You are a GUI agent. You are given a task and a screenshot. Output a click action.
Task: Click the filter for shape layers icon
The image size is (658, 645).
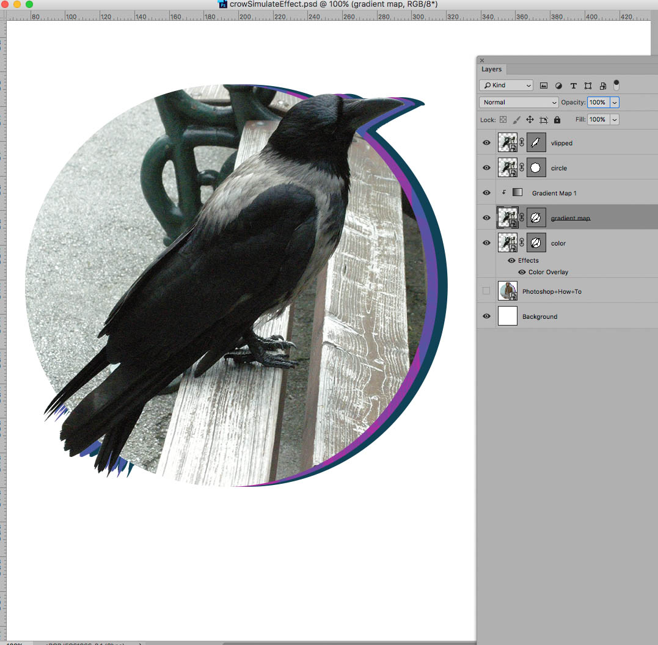point(589,86)
